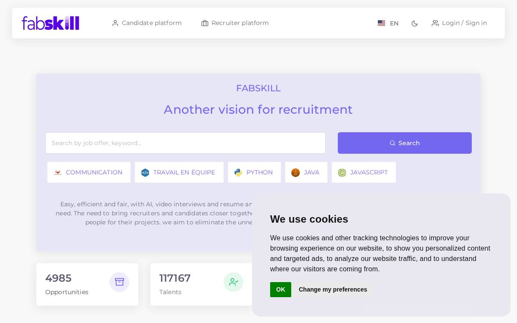
Task: Click the 117167 talents count
Action: [175, 278]
